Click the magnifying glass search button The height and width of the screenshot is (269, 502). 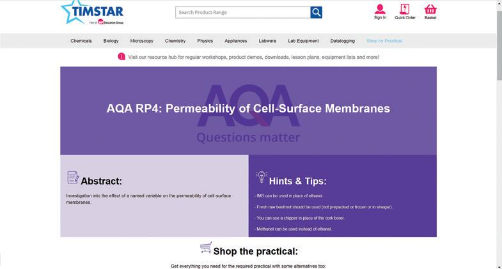click(x=316, y=13)
